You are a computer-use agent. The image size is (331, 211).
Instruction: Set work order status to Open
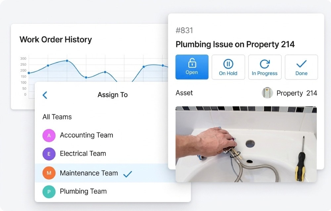coord(192,67)
